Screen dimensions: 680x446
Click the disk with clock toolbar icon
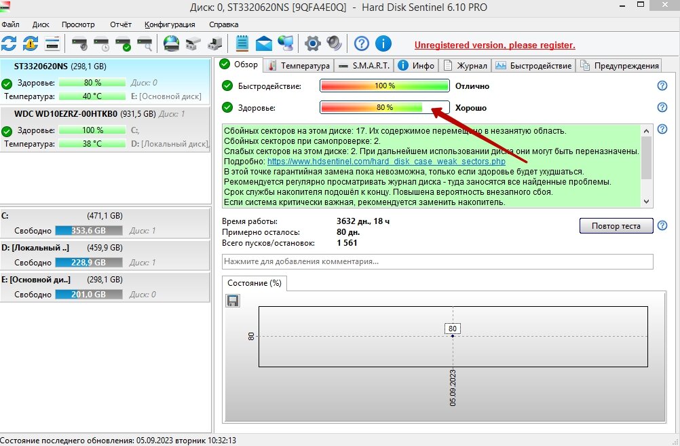(x=102, y=44)
